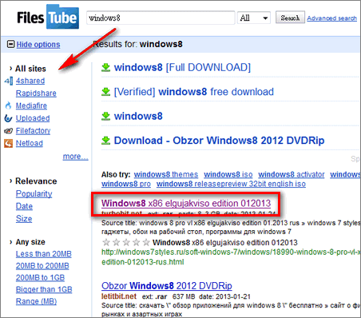361x318 pixels.
Task: Try suggestion windows8 releasepreview 32bit english iso
Action: [231, 184]
